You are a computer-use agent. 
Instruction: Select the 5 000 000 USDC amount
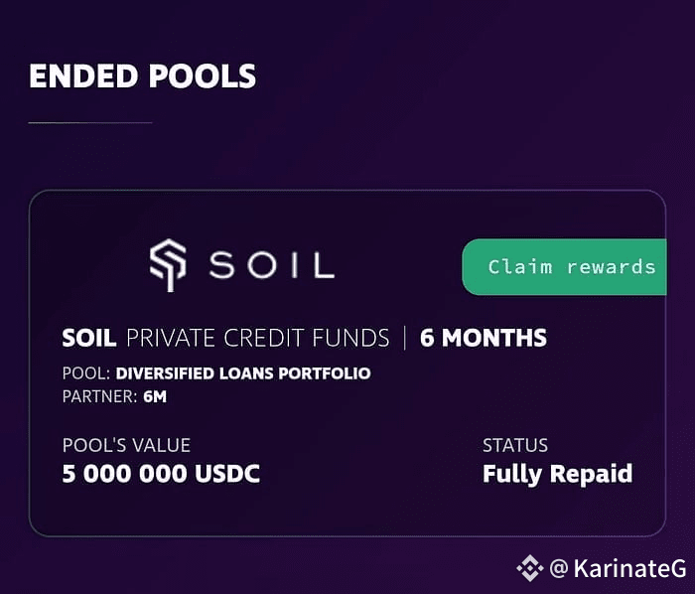[x=161, y=474]
